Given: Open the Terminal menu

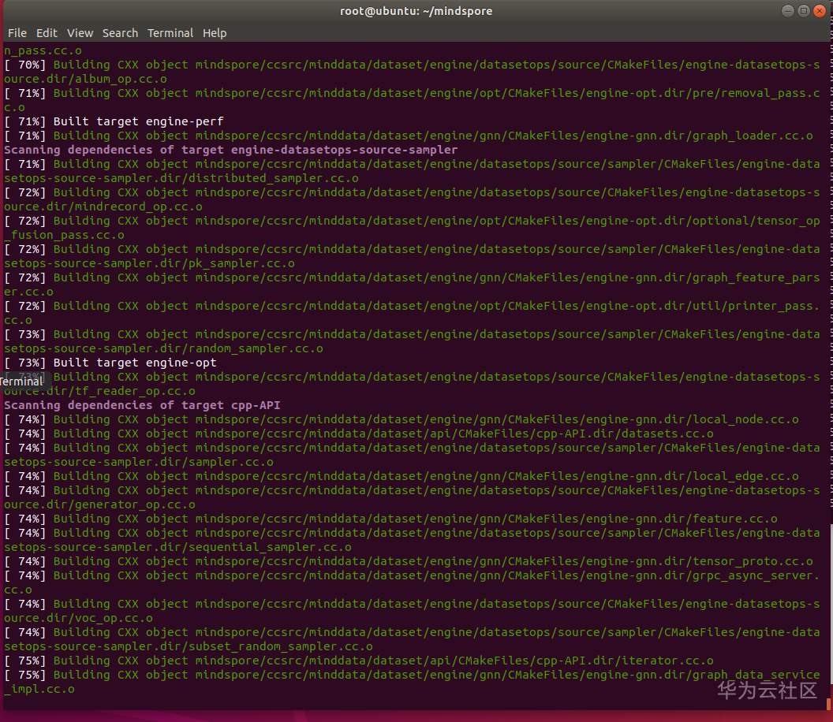Looking at the screenshot, I should (170, 33).
